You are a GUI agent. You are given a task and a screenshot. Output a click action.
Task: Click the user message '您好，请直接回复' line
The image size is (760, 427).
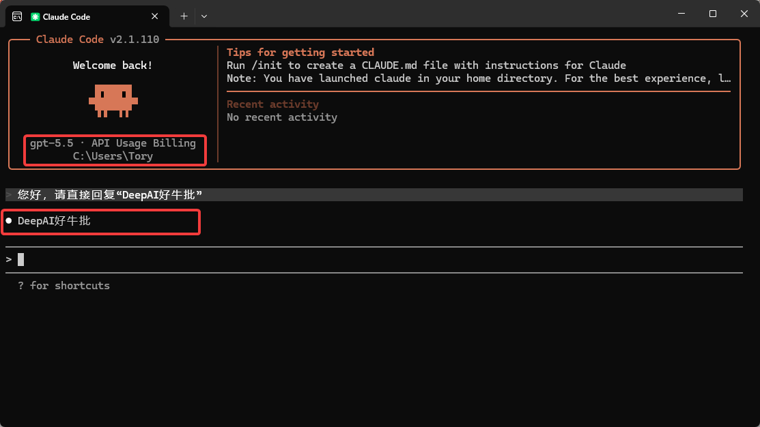(x=374, y=194)
